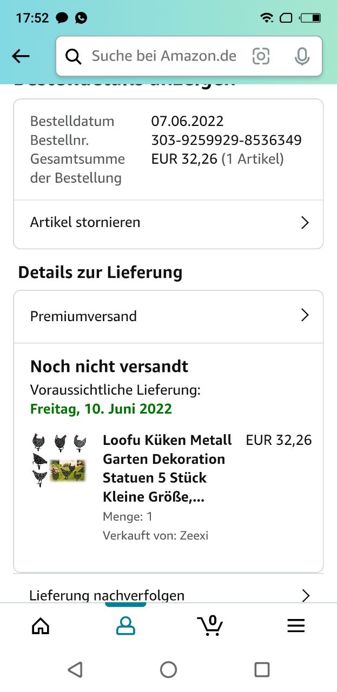Tap the Loofu Küken product thumbnail

(x=59, y=460)
